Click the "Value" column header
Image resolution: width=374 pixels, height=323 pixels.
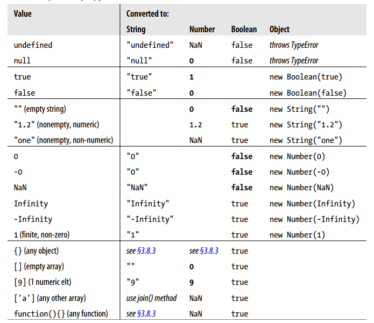(x=23, y=13)
